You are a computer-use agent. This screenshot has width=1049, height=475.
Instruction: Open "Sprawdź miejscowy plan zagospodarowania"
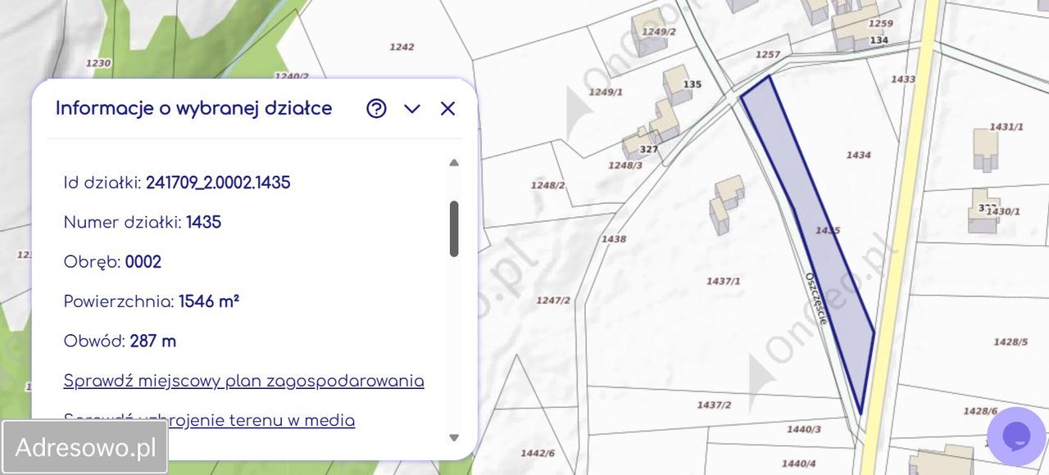coord(243,381)
